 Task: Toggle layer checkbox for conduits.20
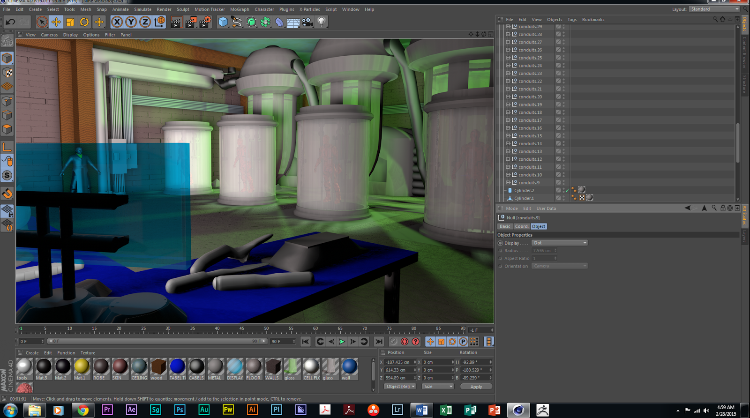pos(558,97)
